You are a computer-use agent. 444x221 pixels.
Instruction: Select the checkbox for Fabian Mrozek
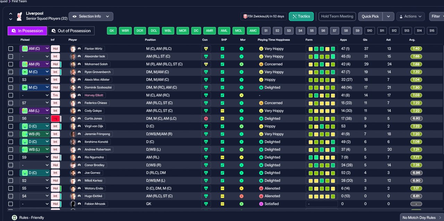(11, 204)
